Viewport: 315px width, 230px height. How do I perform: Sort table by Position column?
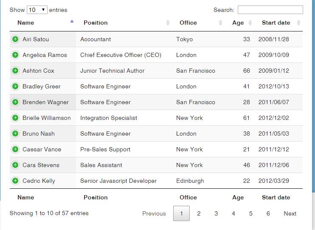96,23
